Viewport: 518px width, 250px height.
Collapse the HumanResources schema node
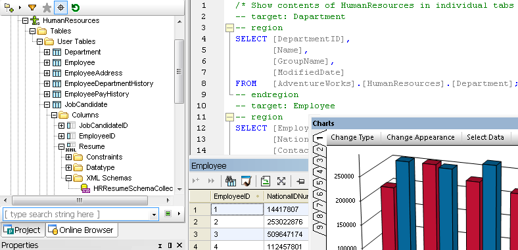tap(25, 20)
